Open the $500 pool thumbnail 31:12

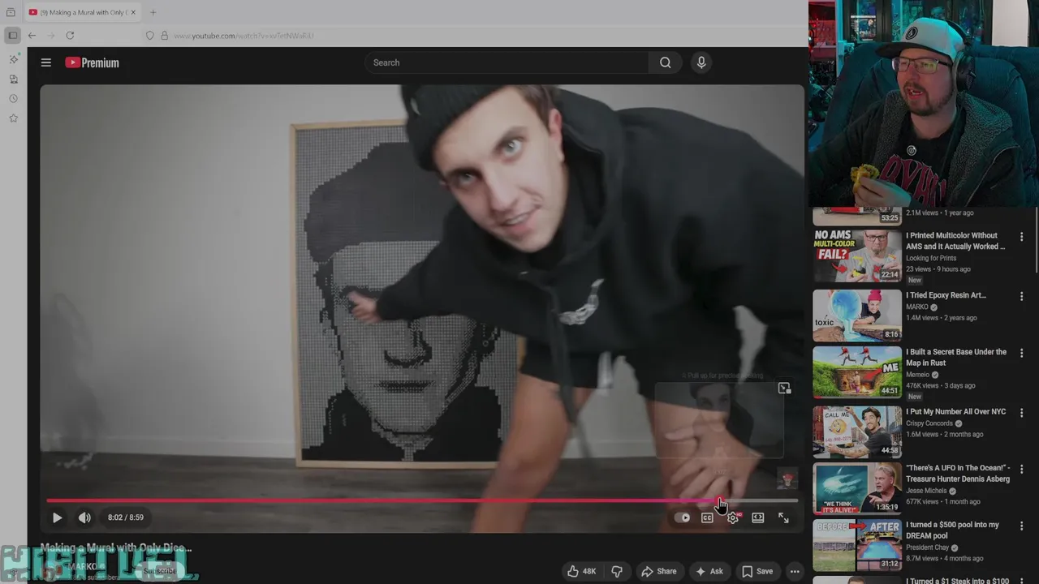[857, 545]
